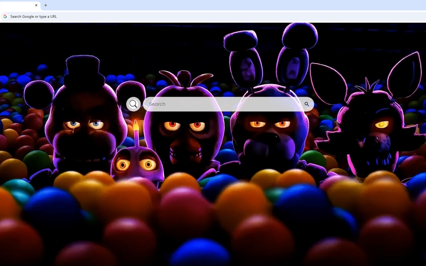Focus the Search Google or type a URL bar
Image resolution: width=426 pixels, height=266 pixels.
point(100,16)
